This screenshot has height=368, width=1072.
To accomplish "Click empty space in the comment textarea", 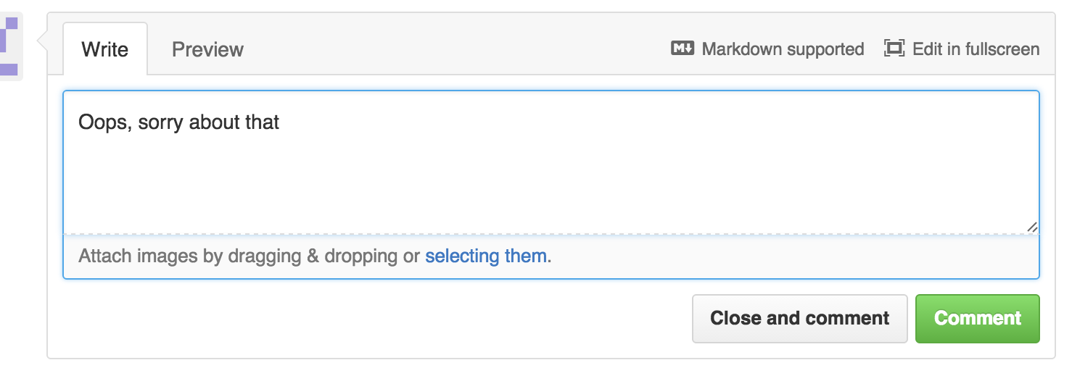I will coord(551,181).
